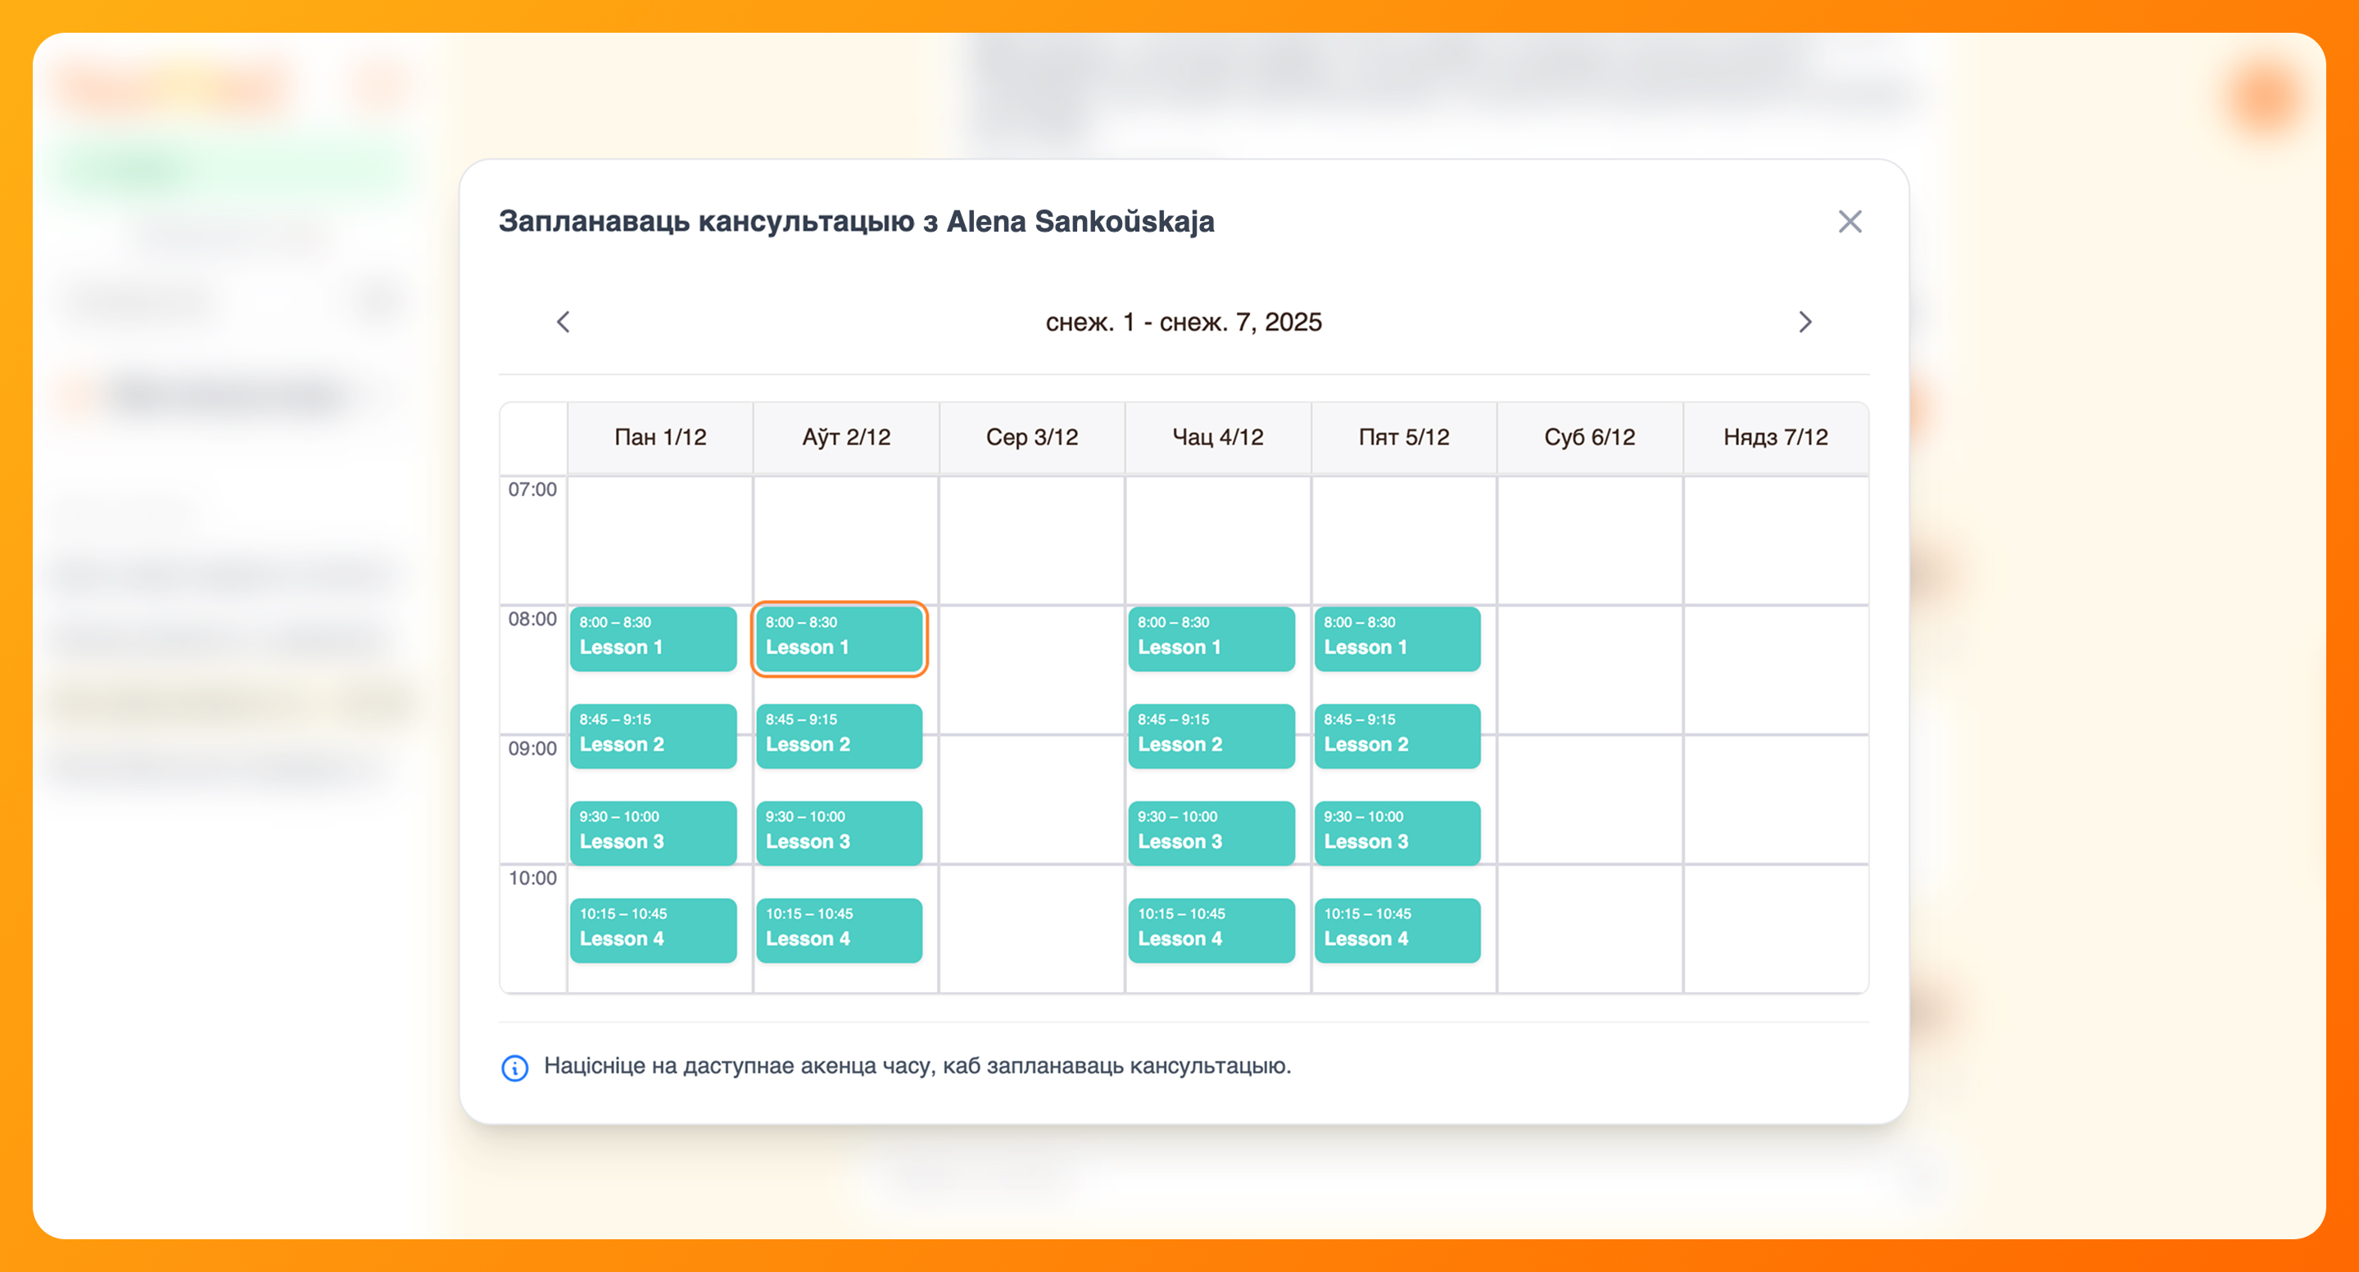Click the Суб 6/12 column header

pyautogui.click(x=1589, y=437)
